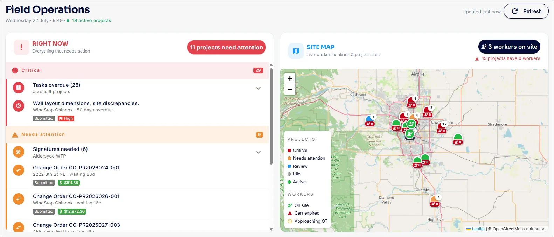Click the On site workers legend entry
The width and height of the screenshot is (554, 237).
pyautogui.click(x=298, y=205)
